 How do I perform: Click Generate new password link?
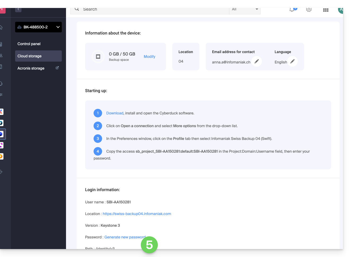click(x=125, y=237)
